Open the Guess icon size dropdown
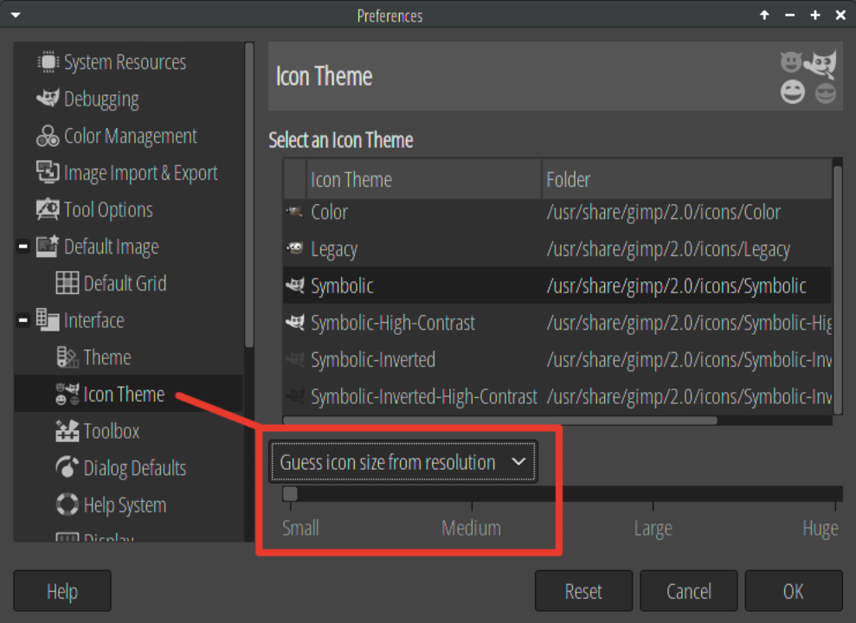 (x=403, y=462)
